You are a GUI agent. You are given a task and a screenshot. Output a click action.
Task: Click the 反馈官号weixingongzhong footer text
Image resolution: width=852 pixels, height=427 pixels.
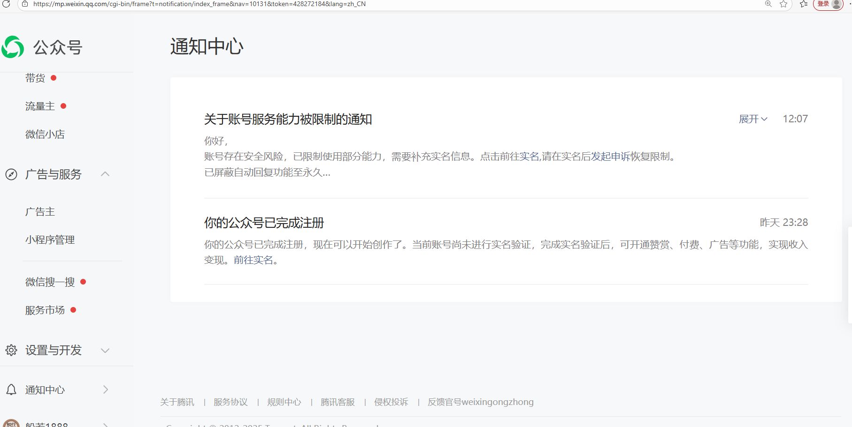point(481,402)
